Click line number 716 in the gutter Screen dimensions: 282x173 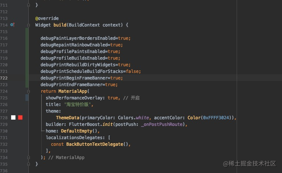[4, 38]
